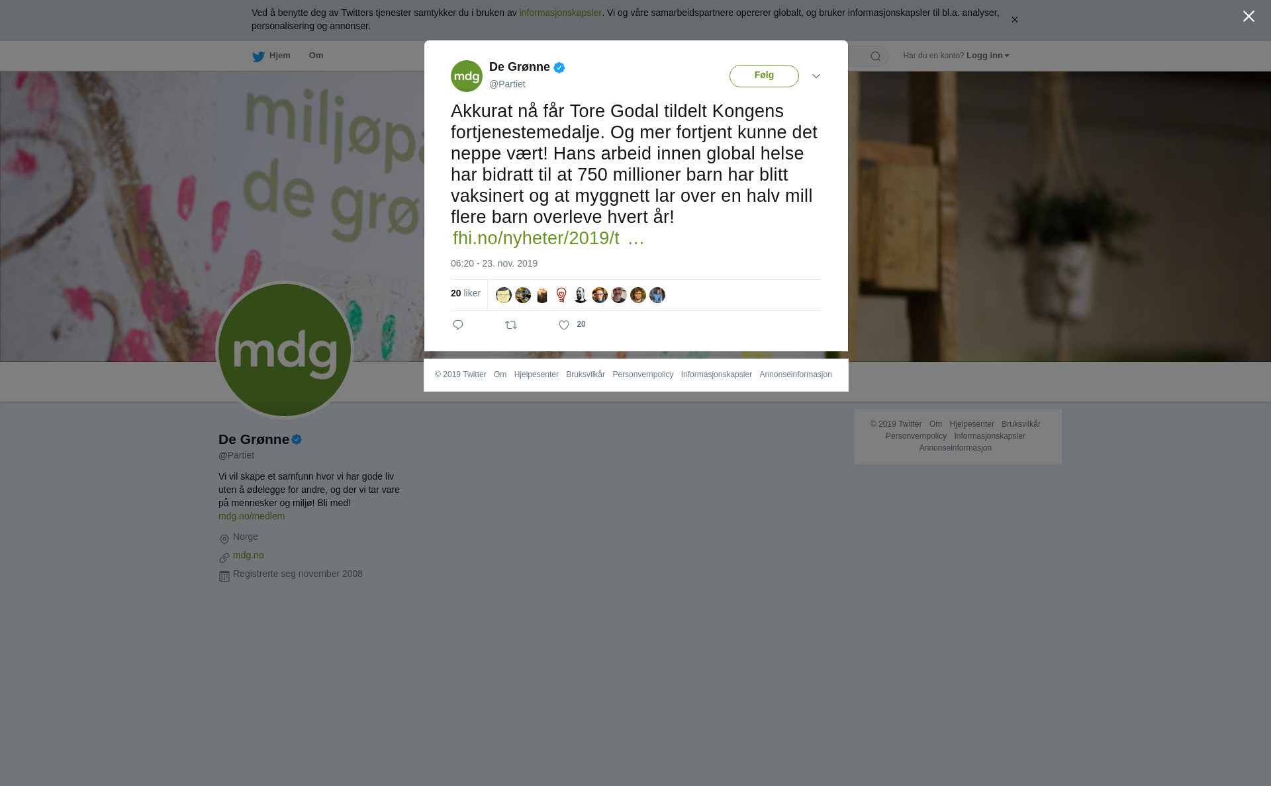Open Personvernpolicy in dialog footer
Viewport: 1271px width, 786px height.
643,374
